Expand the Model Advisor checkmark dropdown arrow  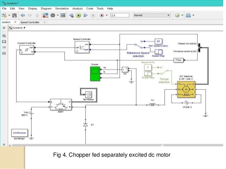(x=182, y=15)
